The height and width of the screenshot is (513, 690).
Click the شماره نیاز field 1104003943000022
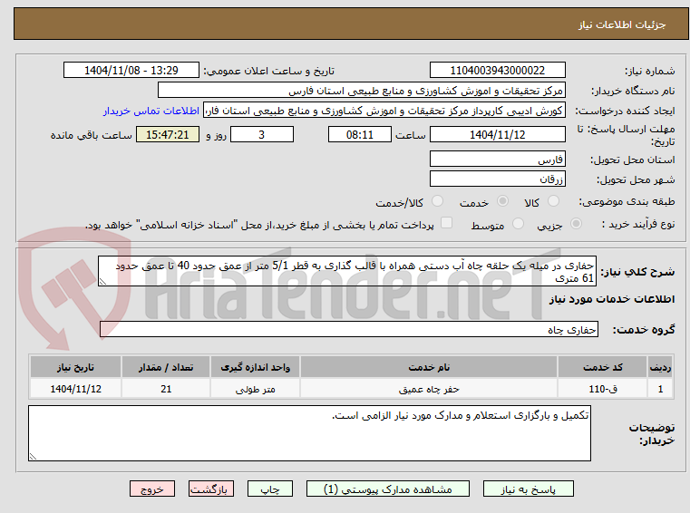coord(497,71)
